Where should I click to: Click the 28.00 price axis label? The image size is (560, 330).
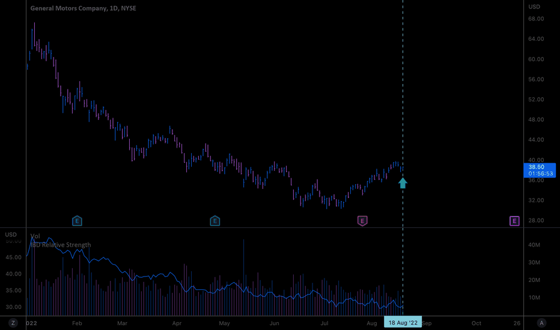tap(536, 220)
